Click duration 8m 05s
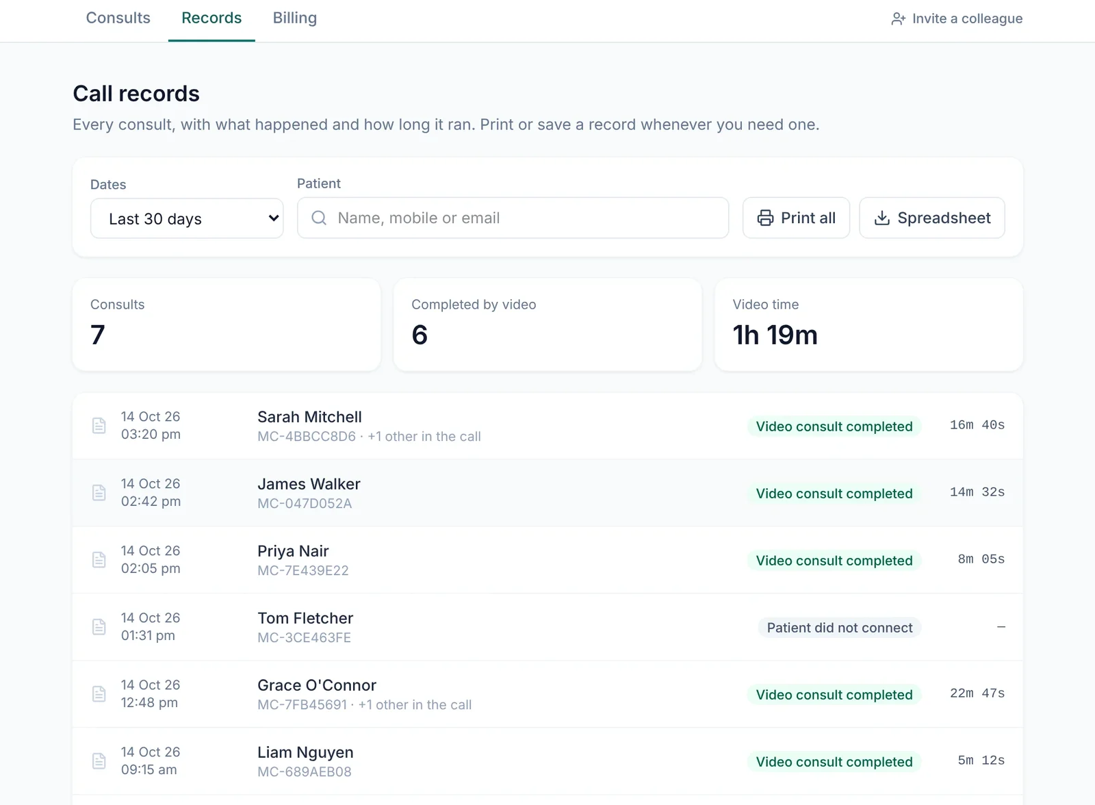 [x=981, y=559]
